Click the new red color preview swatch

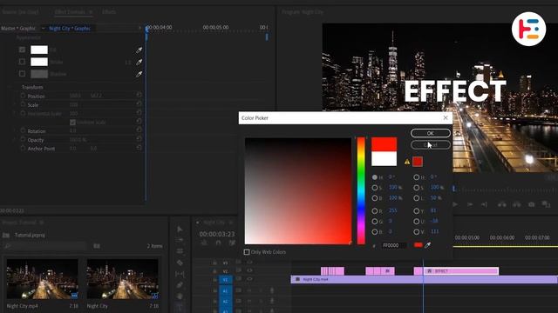[384, 144]
